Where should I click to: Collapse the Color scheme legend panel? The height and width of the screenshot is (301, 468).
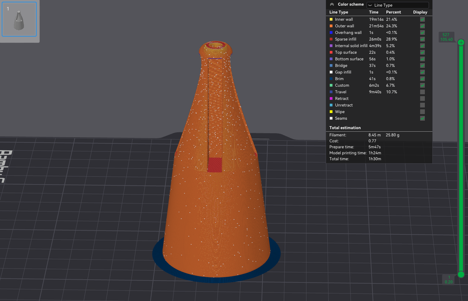(x=332, y=4)
